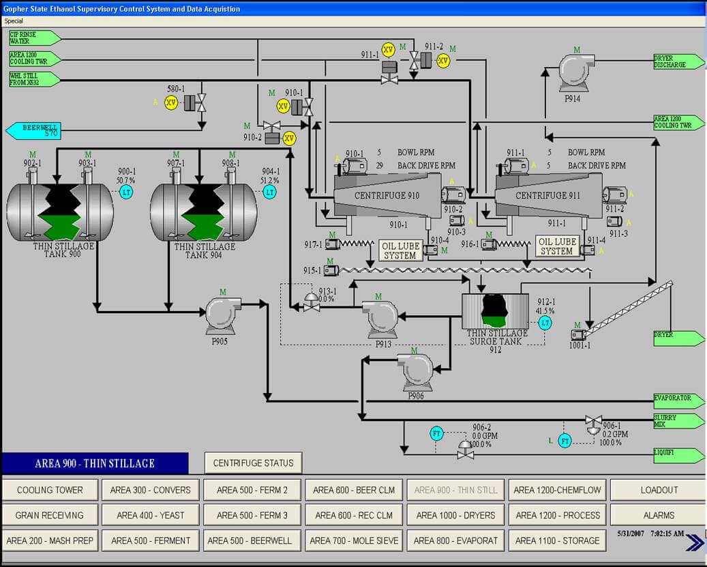
Task: Click the Dryer destination tag
Action: click(678, 338)
